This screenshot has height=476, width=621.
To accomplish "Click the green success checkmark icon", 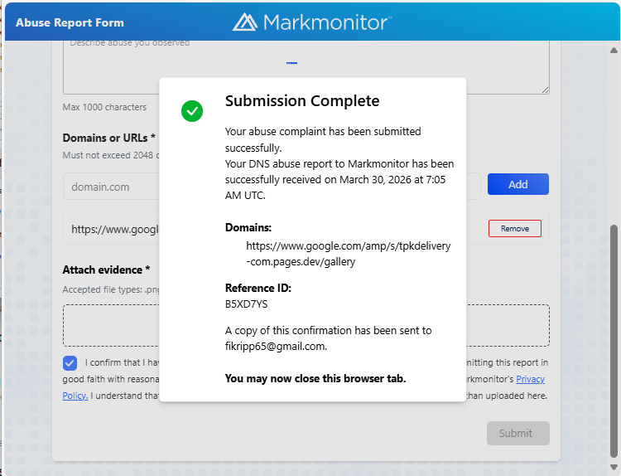I will pos(192,111).
